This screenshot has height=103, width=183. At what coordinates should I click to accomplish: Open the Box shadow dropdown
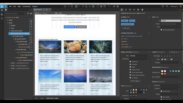[171, 77]
